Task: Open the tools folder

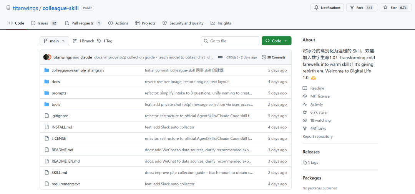Action: (56, 104)
